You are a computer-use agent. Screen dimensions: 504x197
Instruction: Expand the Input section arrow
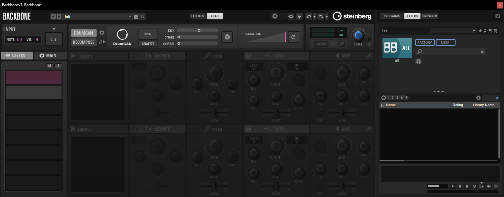[x=54, y=29]
